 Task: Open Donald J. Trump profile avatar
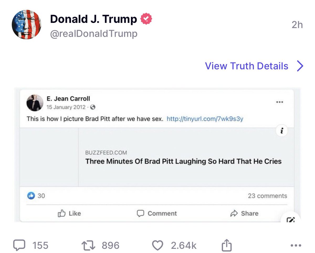[27, 25]
